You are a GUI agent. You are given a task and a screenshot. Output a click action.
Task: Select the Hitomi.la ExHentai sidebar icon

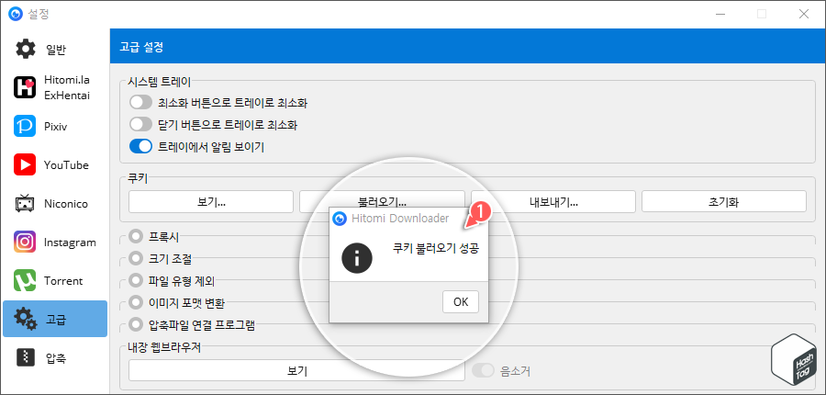click(25, 87)
